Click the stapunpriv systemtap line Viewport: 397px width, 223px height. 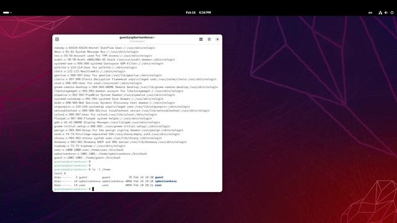(122, 107)
